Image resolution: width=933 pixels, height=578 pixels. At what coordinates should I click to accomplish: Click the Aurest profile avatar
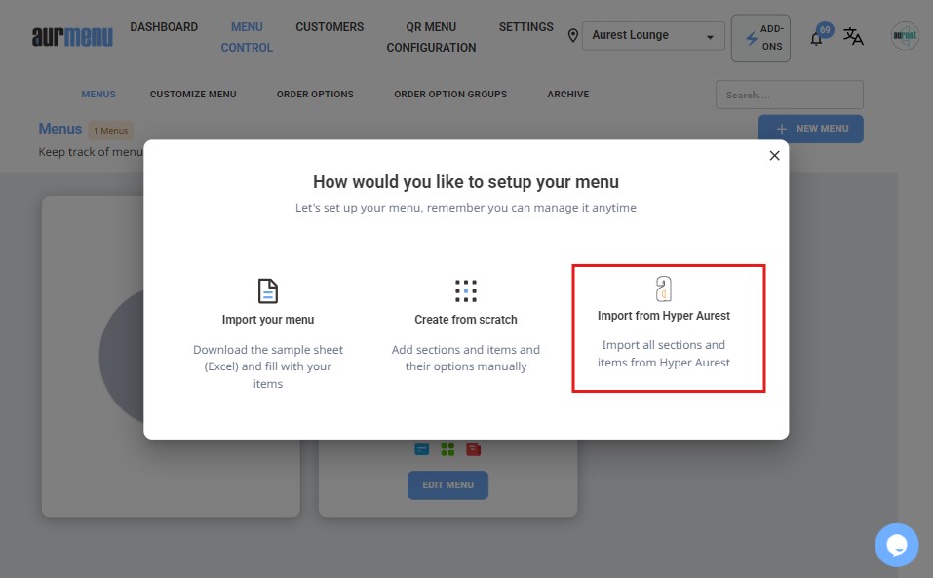(905, 37)
